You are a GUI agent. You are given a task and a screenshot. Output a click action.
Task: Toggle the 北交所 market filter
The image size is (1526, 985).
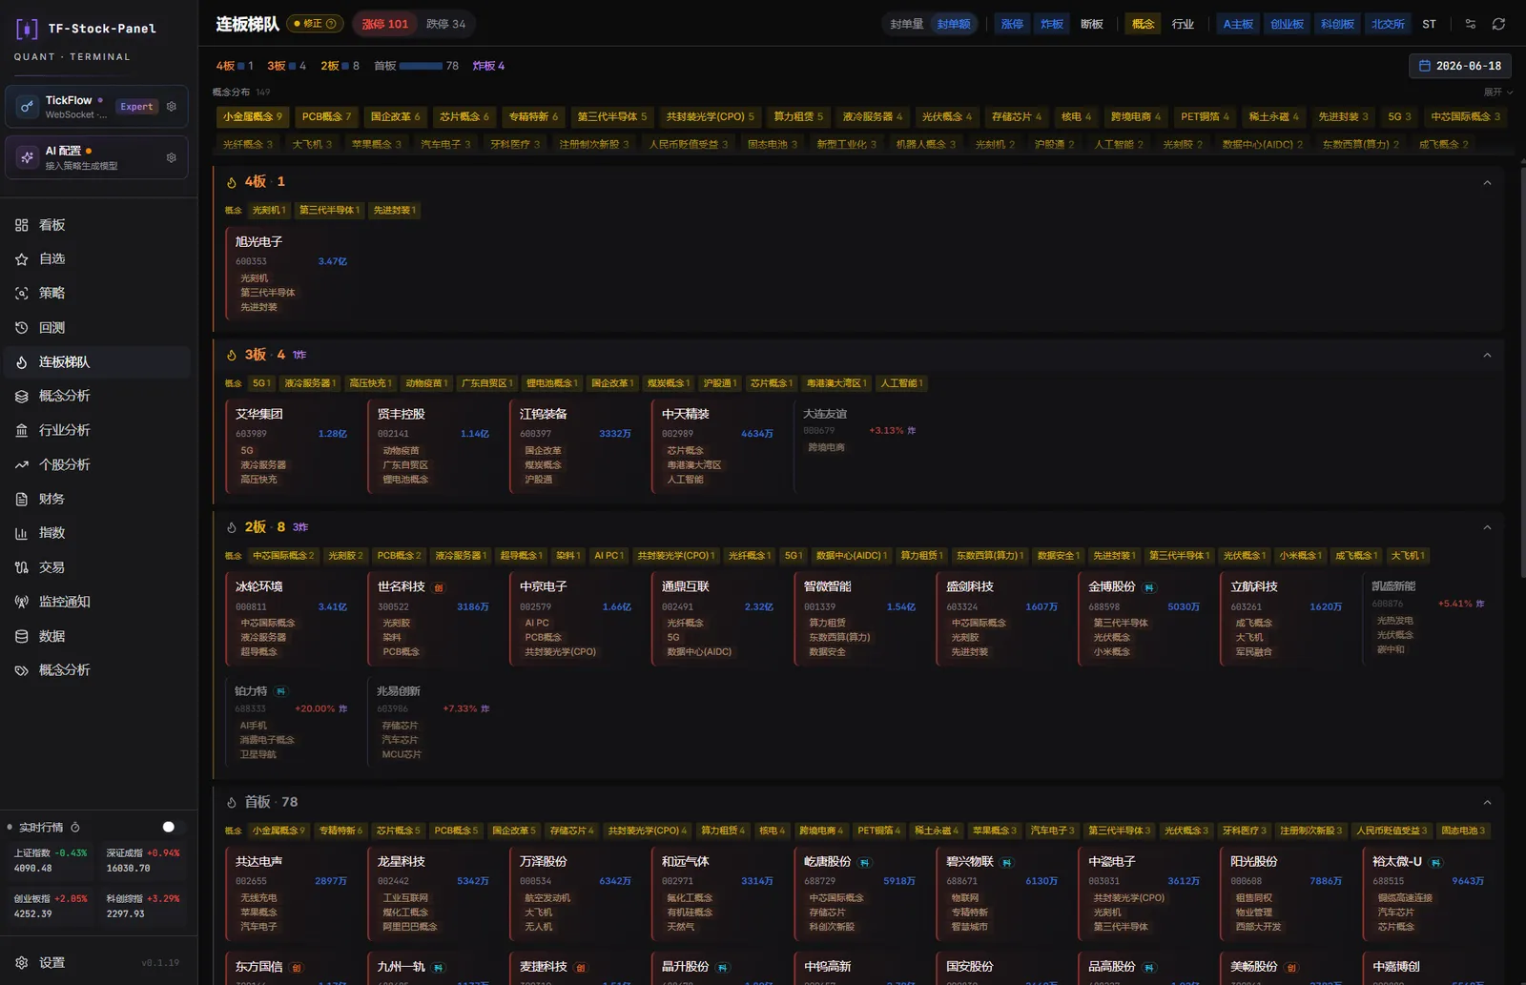coord(1388,24)
